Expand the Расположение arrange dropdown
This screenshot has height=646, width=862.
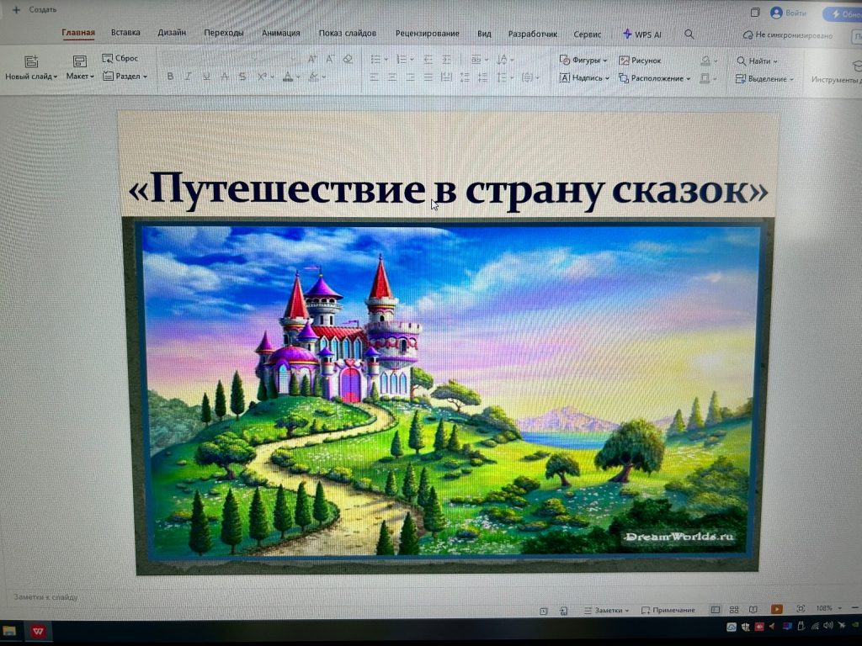[x=655, y=78]
